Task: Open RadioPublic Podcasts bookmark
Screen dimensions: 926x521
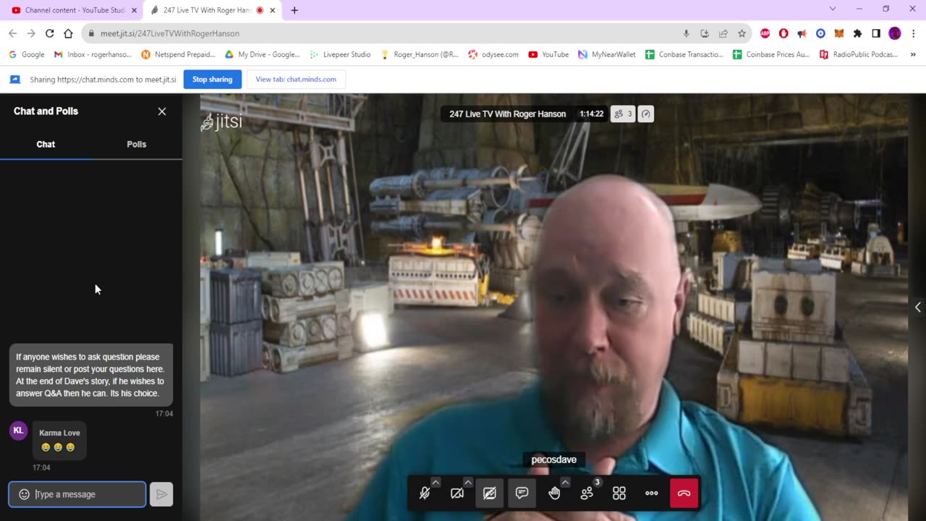Action: pos(859,54)
